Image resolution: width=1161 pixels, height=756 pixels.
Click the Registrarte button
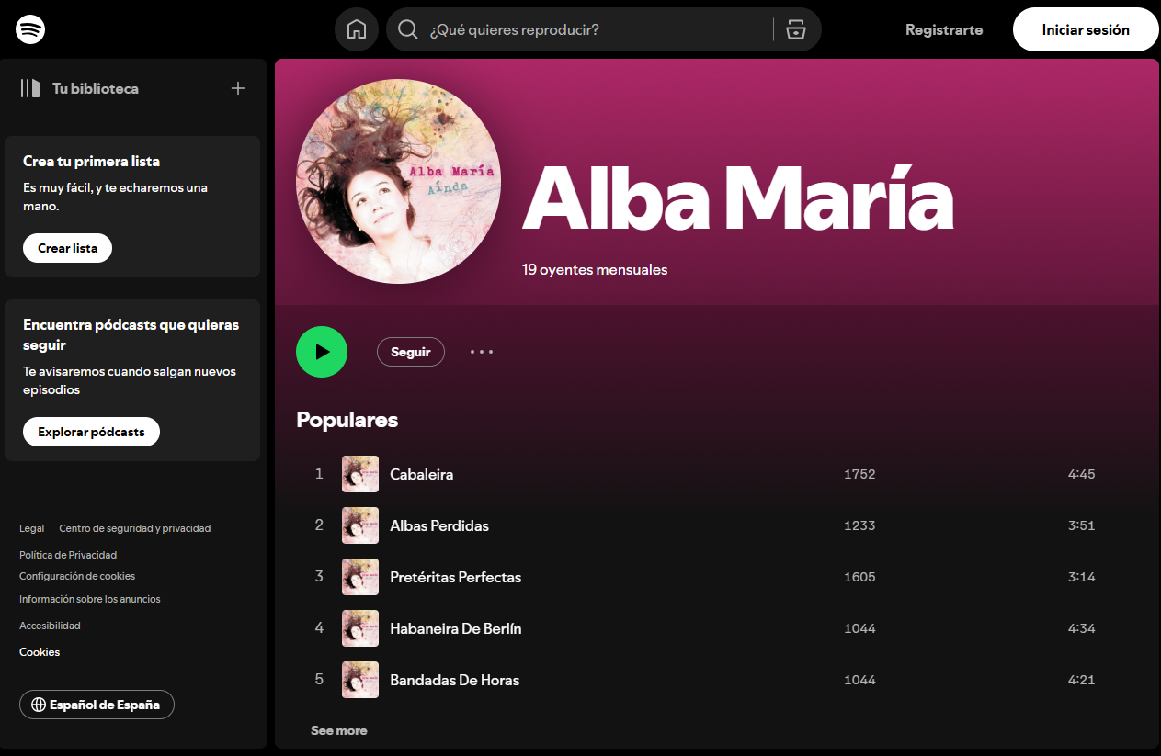tap(944, 29)
